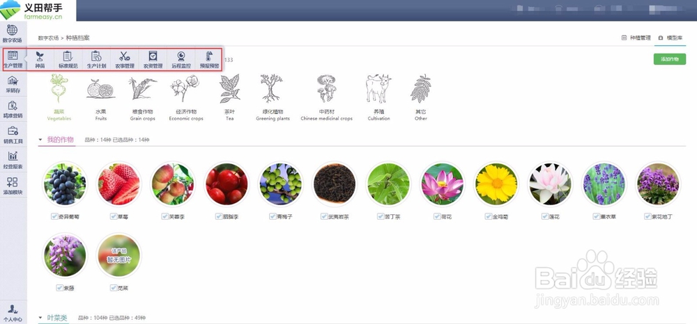
Task: Select 生产计划 in the submenu
Action: 96,59
